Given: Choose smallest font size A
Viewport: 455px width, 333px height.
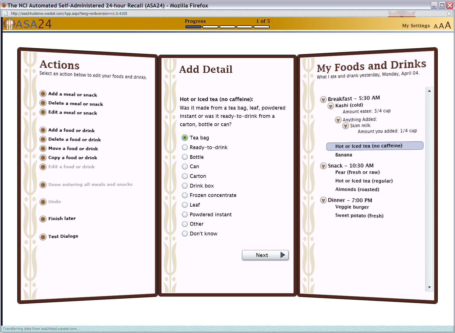Looking at the screenshot, I should (436, 26).
